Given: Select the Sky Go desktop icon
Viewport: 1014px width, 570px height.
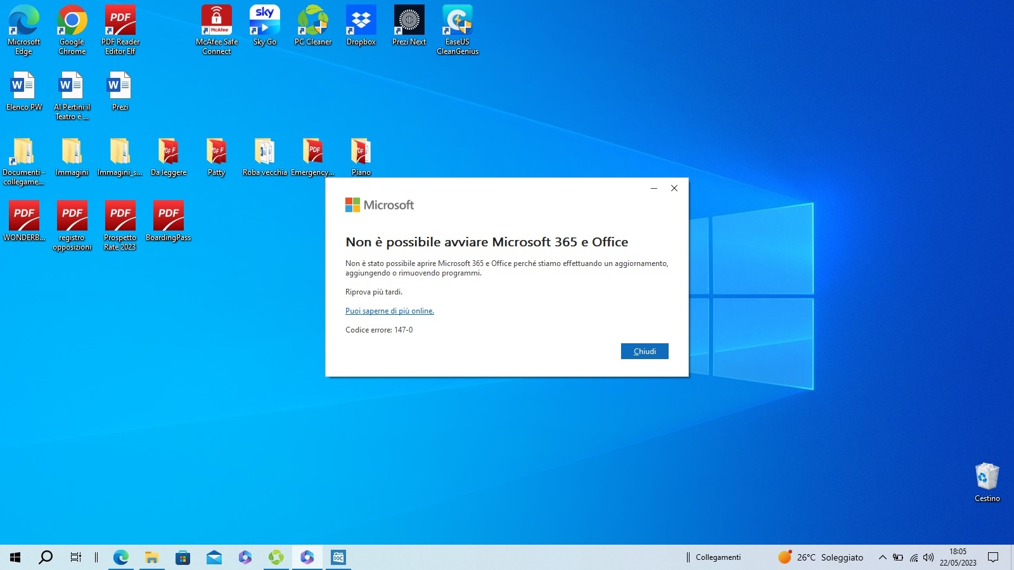Looking at the screenshot, I should 265,25.
